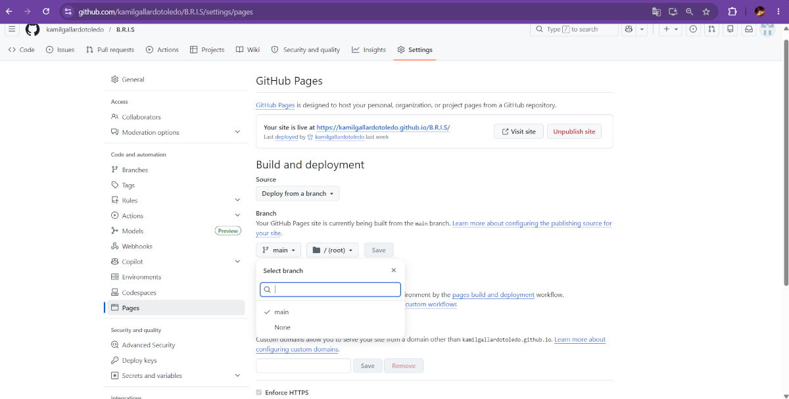Open the Copilot icon in header

629,30
